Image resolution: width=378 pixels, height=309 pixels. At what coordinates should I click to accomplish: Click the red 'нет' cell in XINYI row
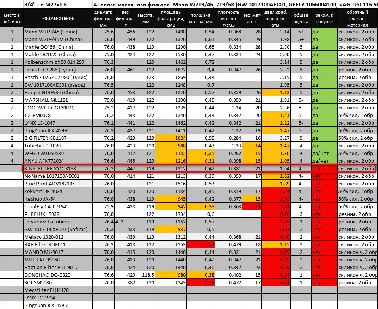324,168
